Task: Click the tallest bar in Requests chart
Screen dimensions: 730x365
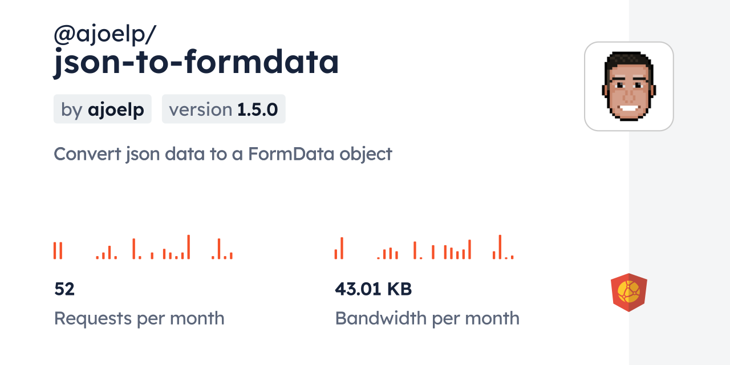Action: tap(188, 248)
